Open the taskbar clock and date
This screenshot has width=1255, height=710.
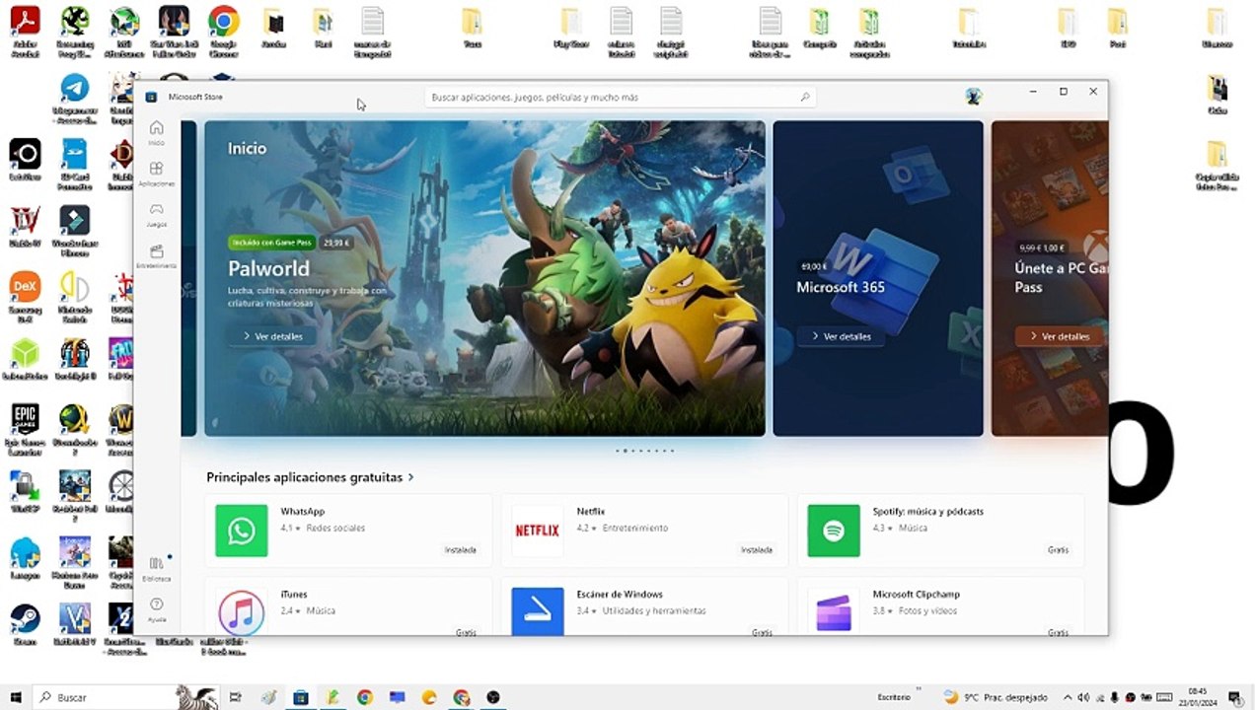pos(1198,697)
